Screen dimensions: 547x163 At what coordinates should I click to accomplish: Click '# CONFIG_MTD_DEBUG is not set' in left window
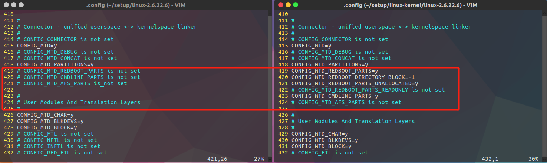tap(65, 52)
